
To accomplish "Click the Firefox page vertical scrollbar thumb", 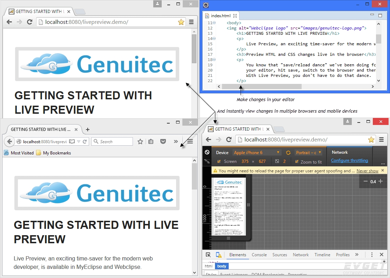I will point(194,177).
